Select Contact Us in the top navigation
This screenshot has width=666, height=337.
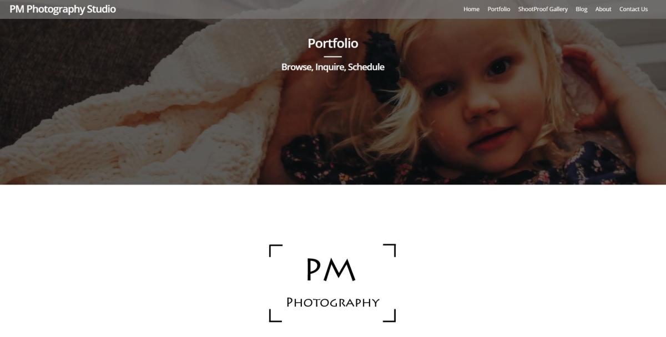633,9
